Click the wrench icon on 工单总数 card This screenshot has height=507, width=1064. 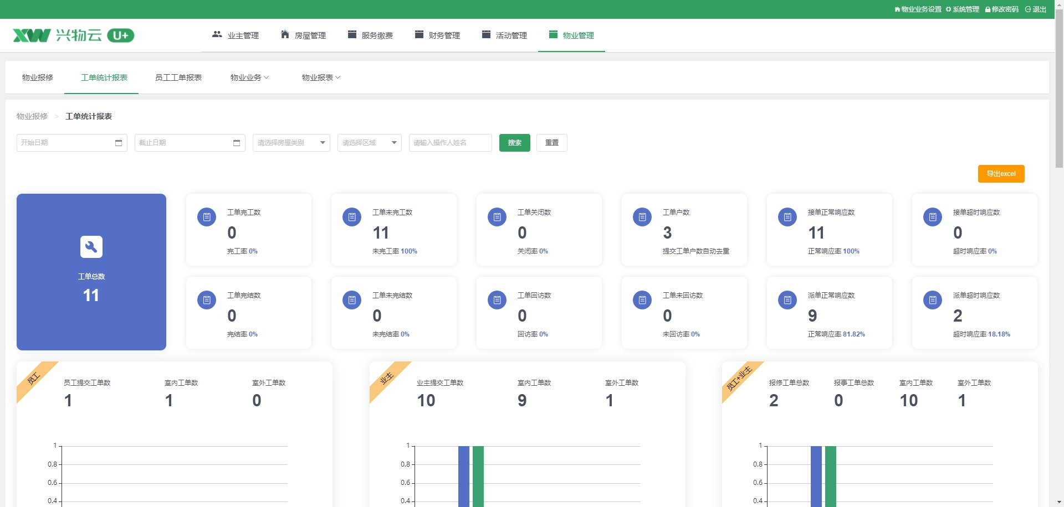91,247
